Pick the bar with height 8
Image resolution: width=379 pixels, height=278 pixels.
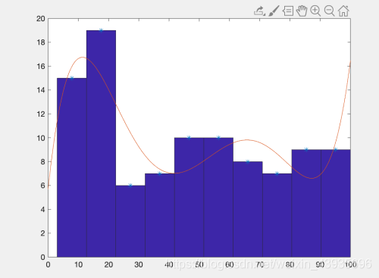tap(248, 209)
